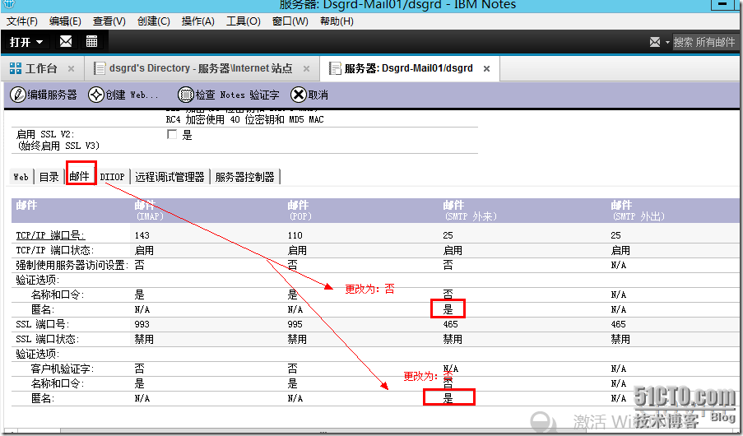This screenshot has width=743, height=436.
Task: Click the 取消 cancel icon
Action: 299,95
